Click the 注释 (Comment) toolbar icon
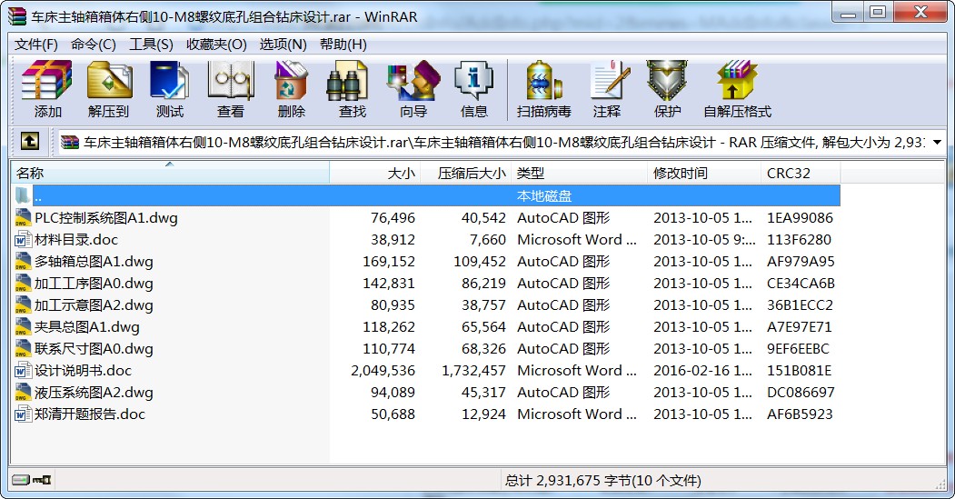The image size is (955, 499). tap(610, 80)
